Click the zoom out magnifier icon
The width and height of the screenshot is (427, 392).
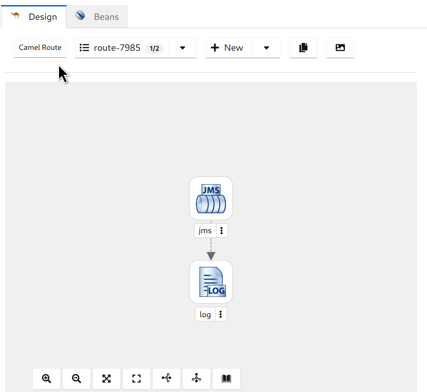click(77, 379)
